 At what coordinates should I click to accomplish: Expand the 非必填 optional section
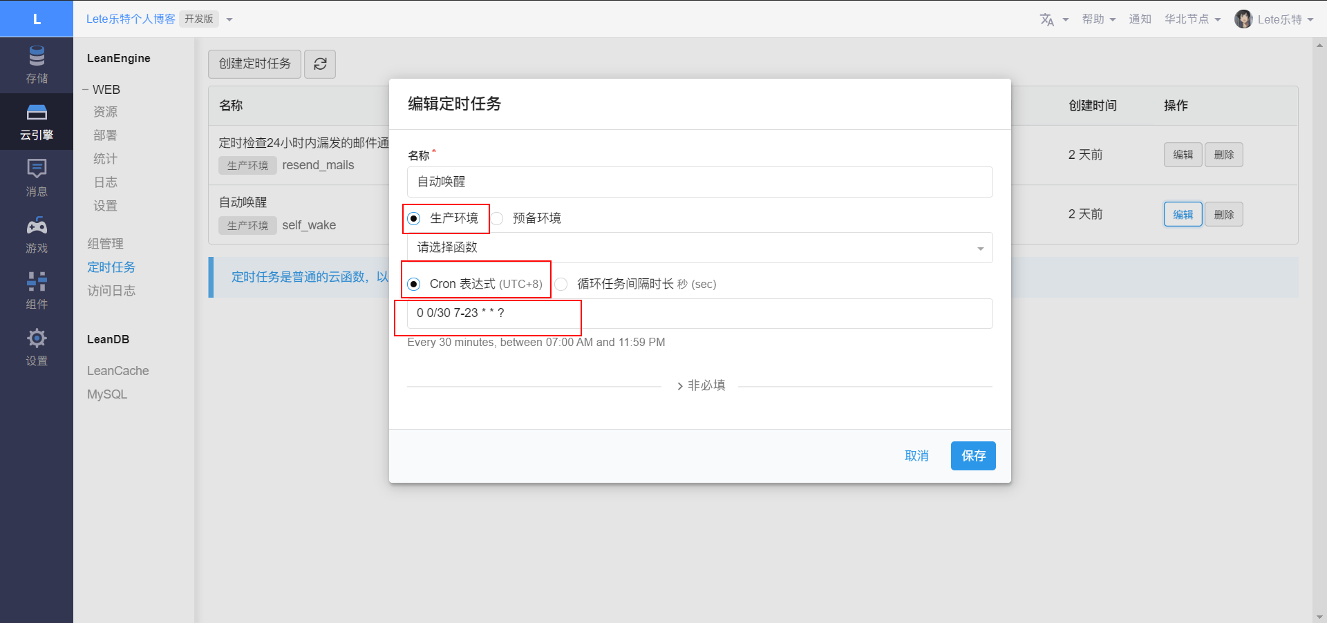[700, 385]
